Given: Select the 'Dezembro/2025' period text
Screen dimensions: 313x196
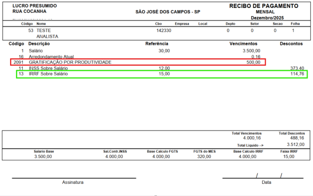Looking at the screenshot, I should pos(267,18).
